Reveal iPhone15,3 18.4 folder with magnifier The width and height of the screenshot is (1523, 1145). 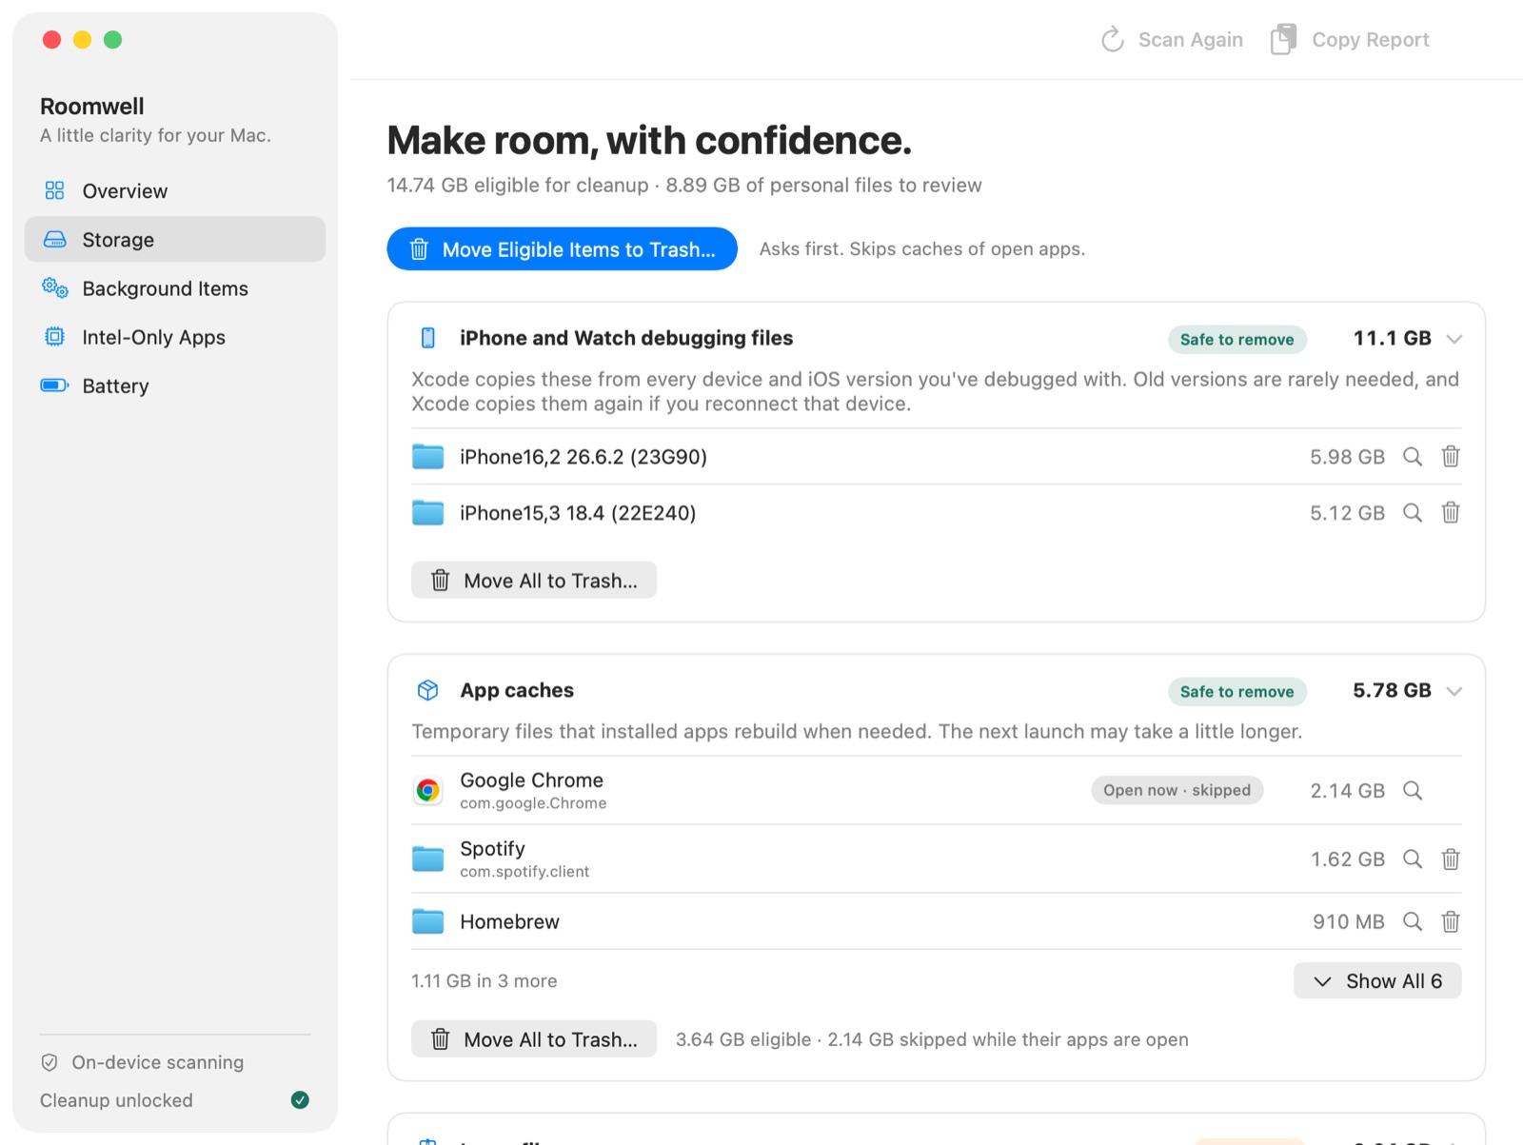click(x=1413, y=513)
